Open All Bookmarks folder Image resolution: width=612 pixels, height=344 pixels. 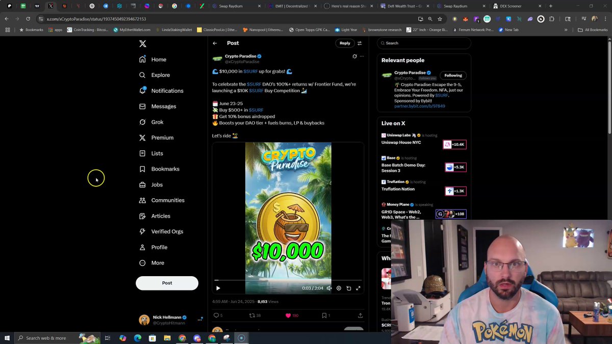pos(593,30)
